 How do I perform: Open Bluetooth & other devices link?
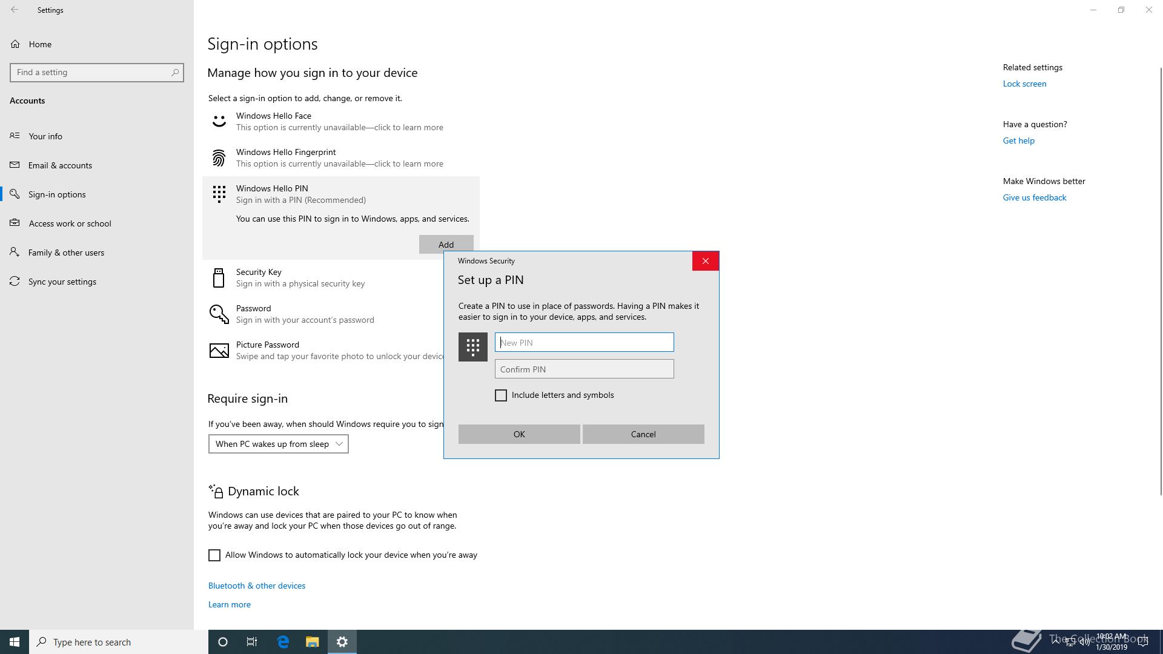pos(257,586)
